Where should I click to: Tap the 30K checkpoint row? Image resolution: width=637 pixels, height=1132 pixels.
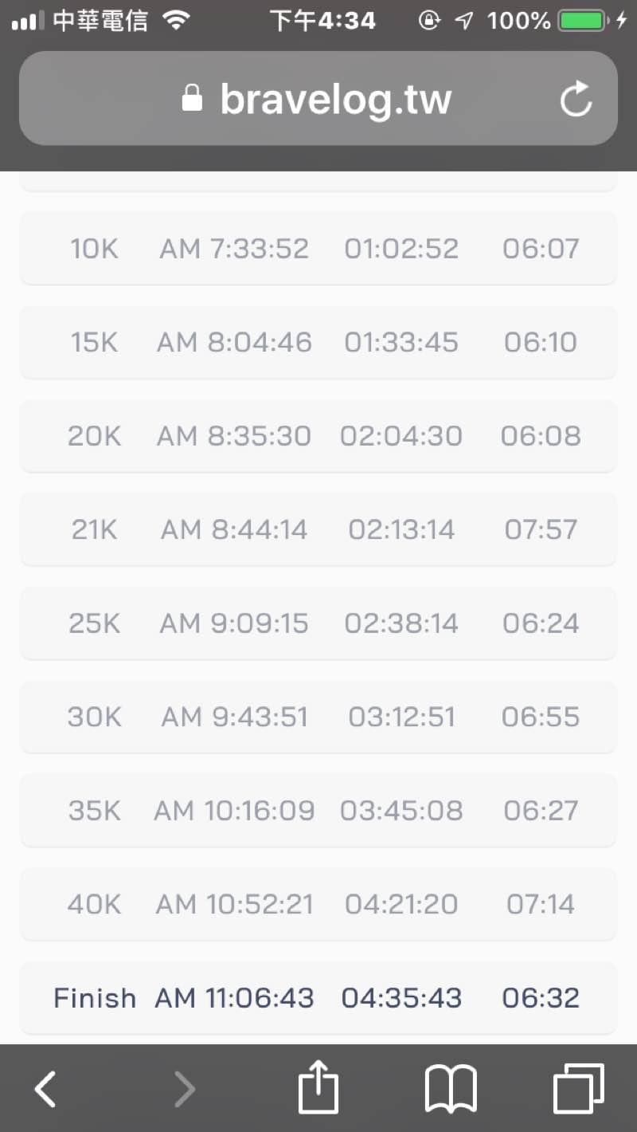click(x=318, y=717)
